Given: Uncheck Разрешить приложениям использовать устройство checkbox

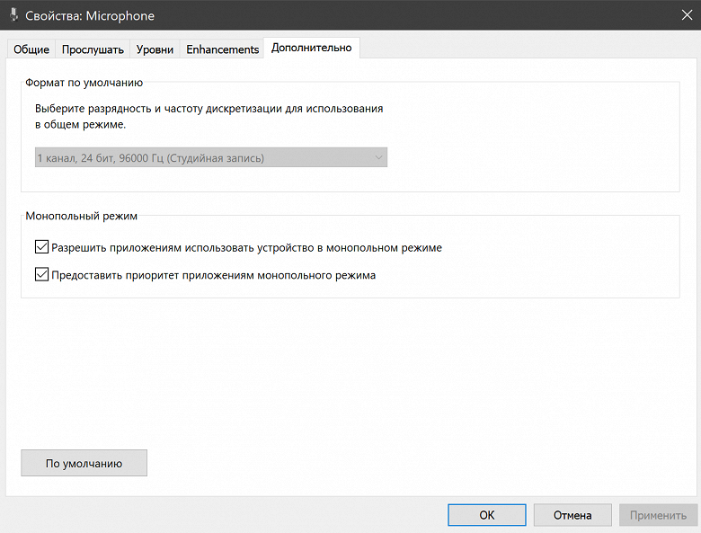Looking at the screenshot, I should point(41,247).
